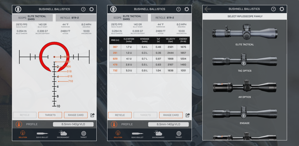Select range 367 row in table

149,47
